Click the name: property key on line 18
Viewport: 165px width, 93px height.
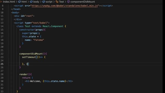click(28, 40)
